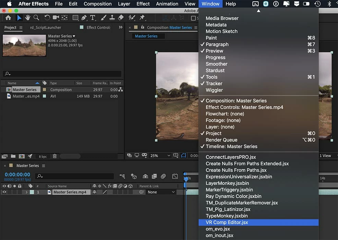Hide the Master Series.mp4 layer with eye toggle
The image size is (338, 240).
point(4,192)
